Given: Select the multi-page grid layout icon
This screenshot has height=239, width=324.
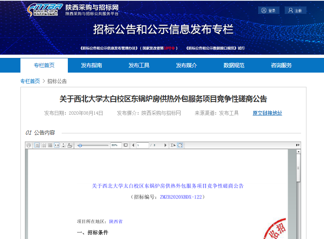Looking at the screenshot, I should click(50, 145).
